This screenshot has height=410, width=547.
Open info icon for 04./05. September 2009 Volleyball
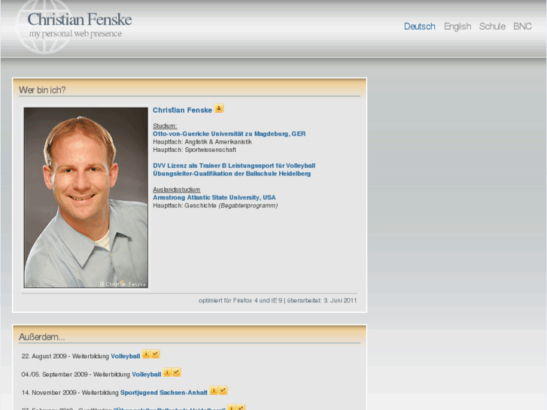pos(167,372)
